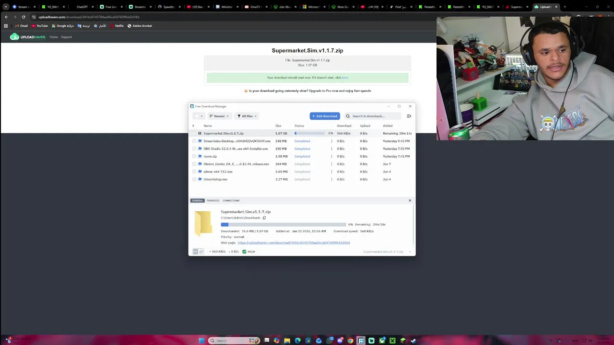This screenshot has width=614, height=345.
Task: Go back in the browser
Action: [6, 17]
